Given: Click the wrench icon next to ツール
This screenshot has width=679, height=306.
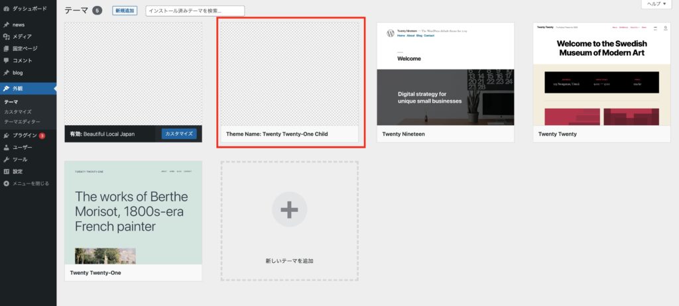Looking at the screenshot, I should 6,159.
